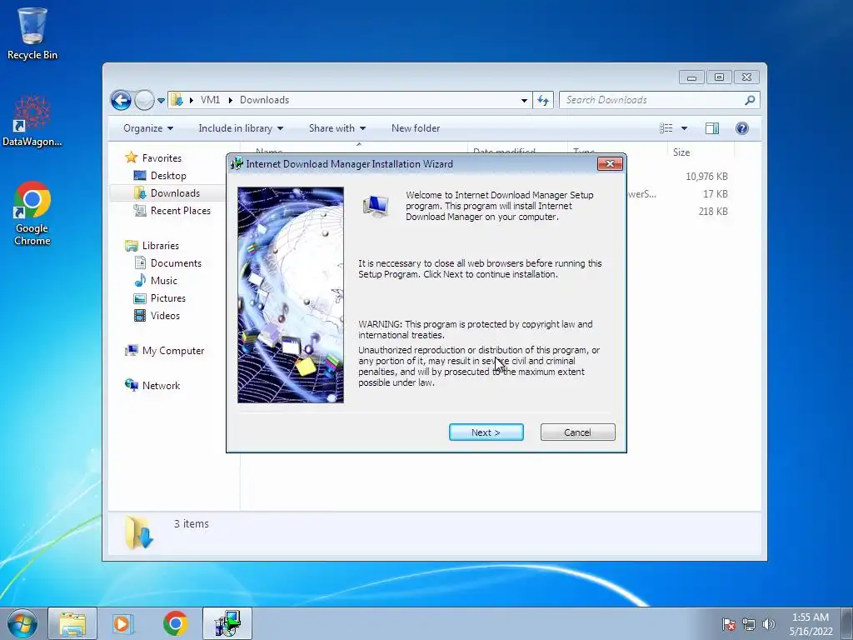Select the Google Chrome desktop shortcut

point(32,213)
